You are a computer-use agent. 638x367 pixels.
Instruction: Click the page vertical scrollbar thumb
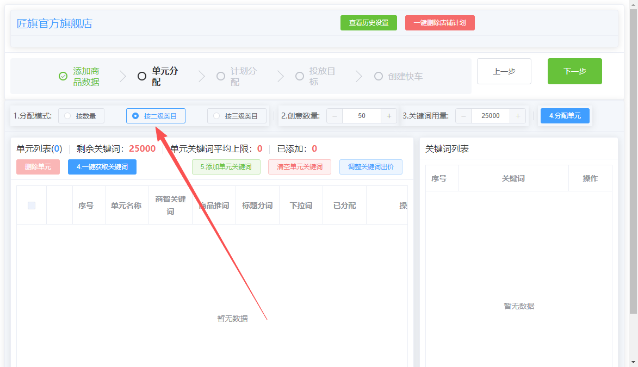click(x=633, y=161)
